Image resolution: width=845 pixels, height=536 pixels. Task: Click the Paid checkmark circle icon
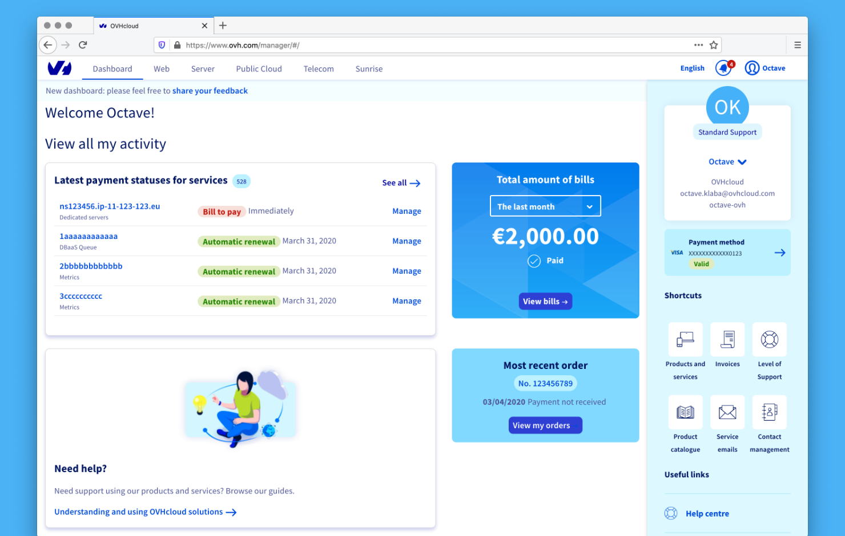[x=534, y=261]
